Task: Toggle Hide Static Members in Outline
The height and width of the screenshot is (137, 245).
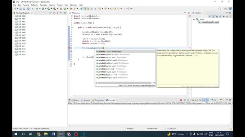Action: 220,16
